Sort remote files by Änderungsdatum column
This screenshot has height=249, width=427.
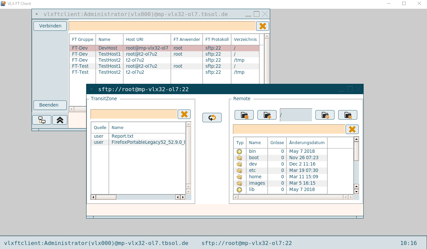pyautogui.click(x=307, y=142)
